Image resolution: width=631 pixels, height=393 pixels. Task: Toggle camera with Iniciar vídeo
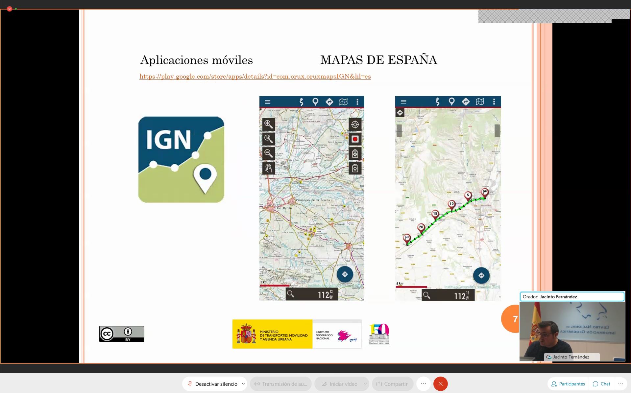[339, 384]
